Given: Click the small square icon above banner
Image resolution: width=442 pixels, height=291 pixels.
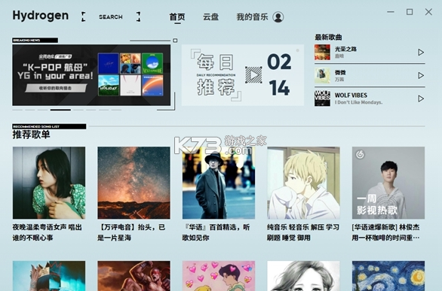Looking at the screenshot, I should [175, 41].
